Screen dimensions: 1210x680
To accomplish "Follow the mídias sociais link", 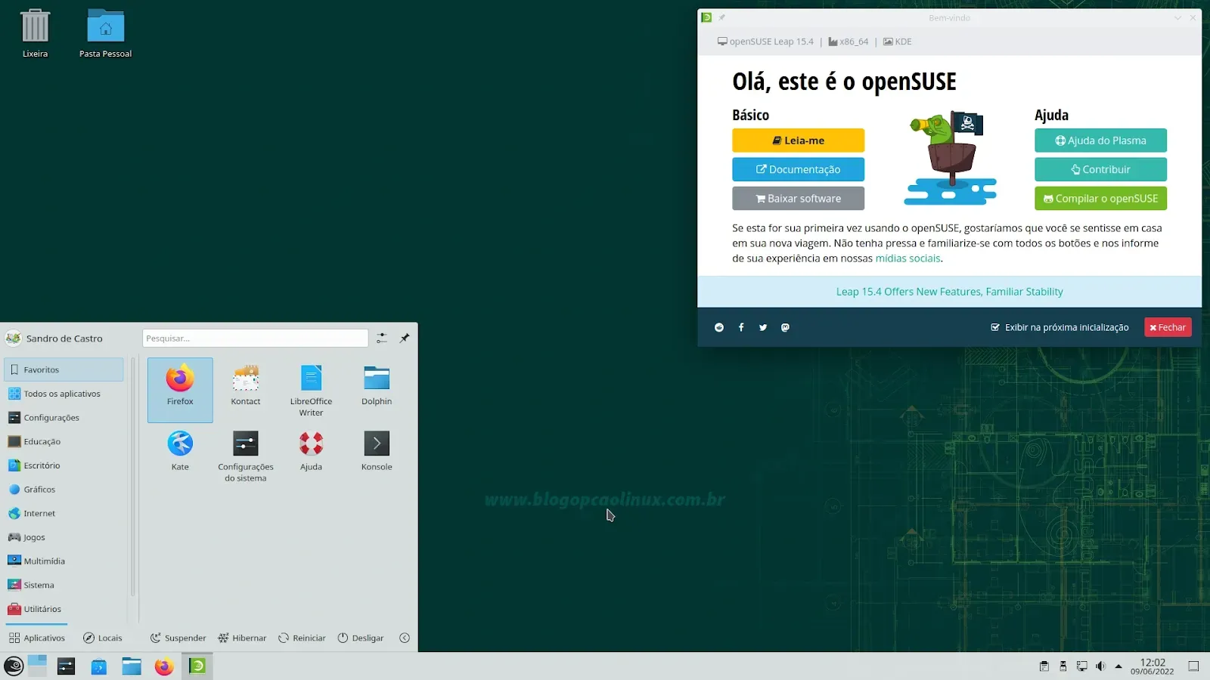I will click(907, 258).
